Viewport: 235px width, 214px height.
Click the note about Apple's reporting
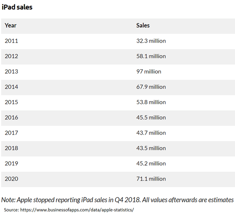[x=117, y=200]
